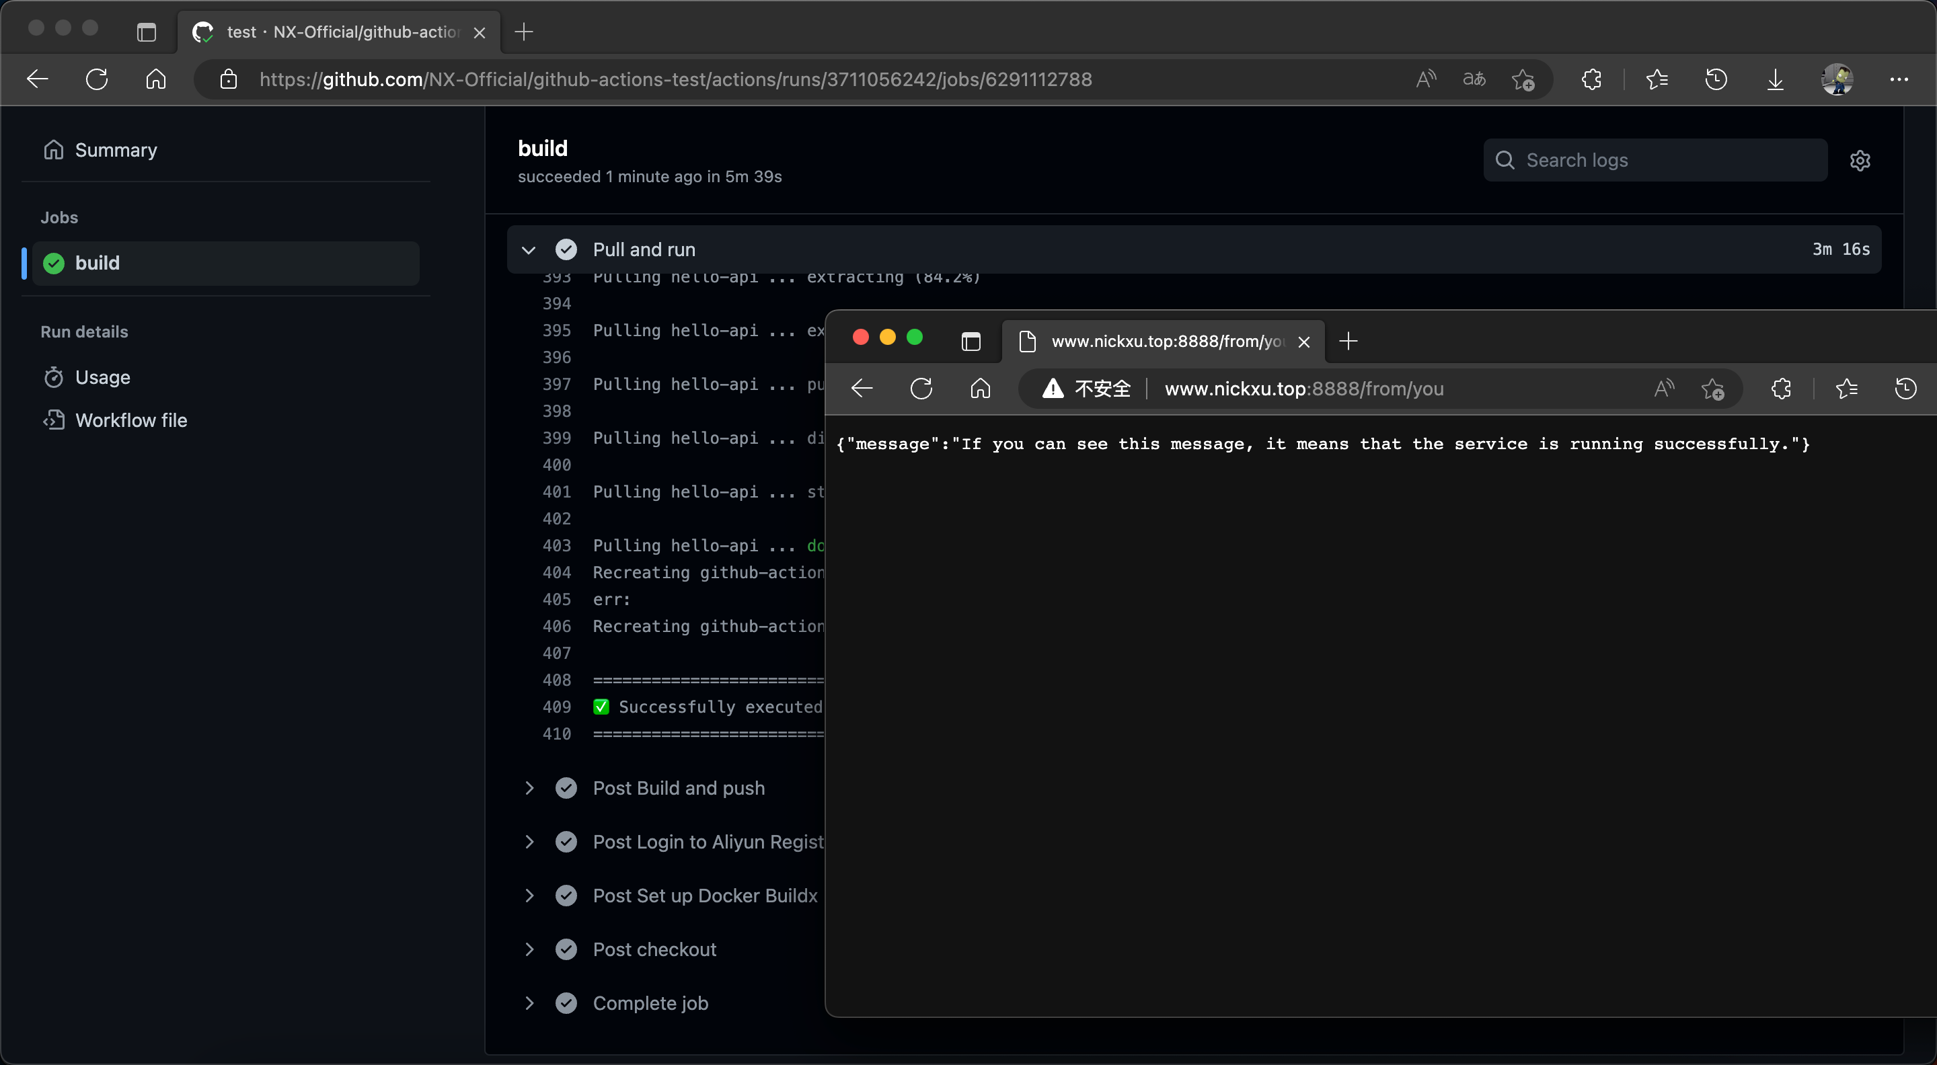Open new tab in GitHub window

pyautogui.click(x=523, y=32)
